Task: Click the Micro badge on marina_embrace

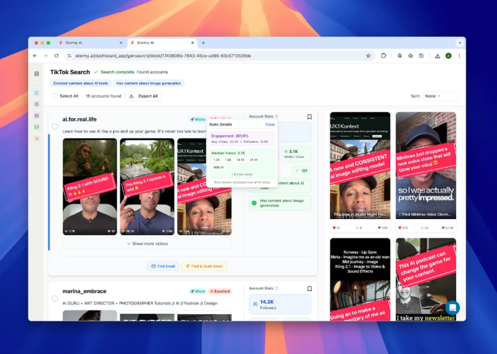Action: pos(198,291)
